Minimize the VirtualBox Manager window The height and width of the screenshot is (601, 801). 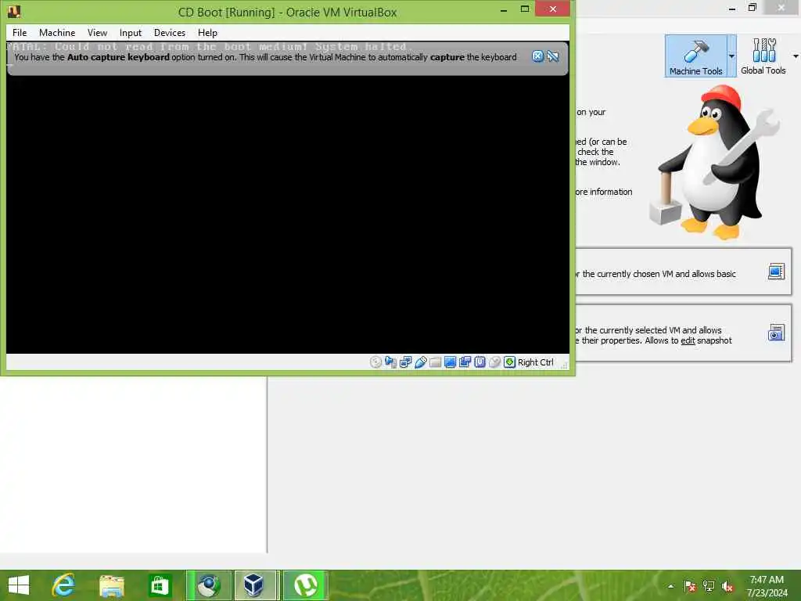732,7
